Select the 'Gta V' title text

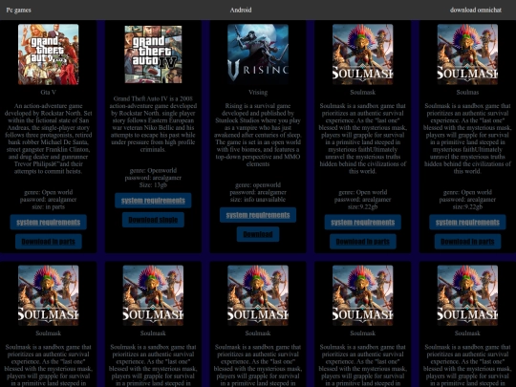tap(49, 92)
